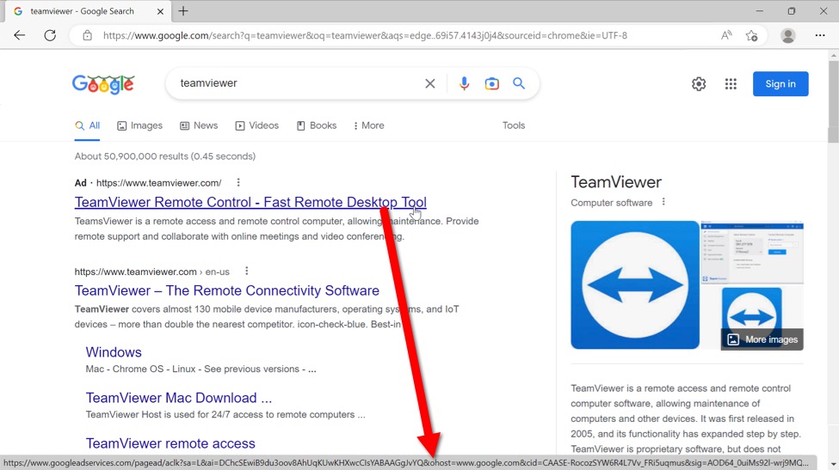Screen dimensions: 839x470
Task: Click the blue magnifier search icon
Action: tap(519, 83)
